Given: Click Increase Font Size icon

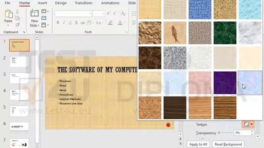Looking at the screenshot, I should pos(108,14).
